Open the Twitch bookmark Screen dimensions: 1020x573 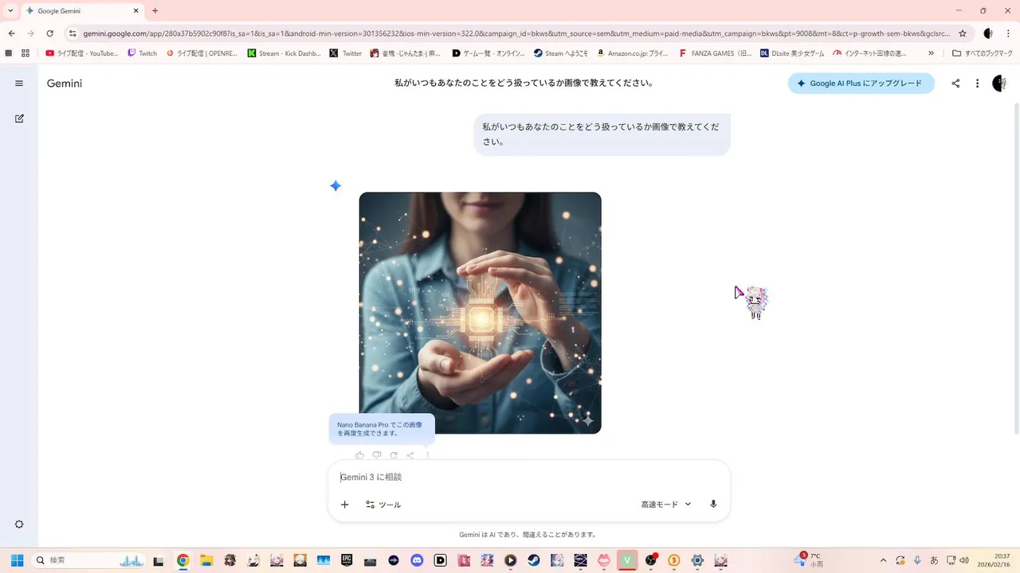[x=143, y=53]
